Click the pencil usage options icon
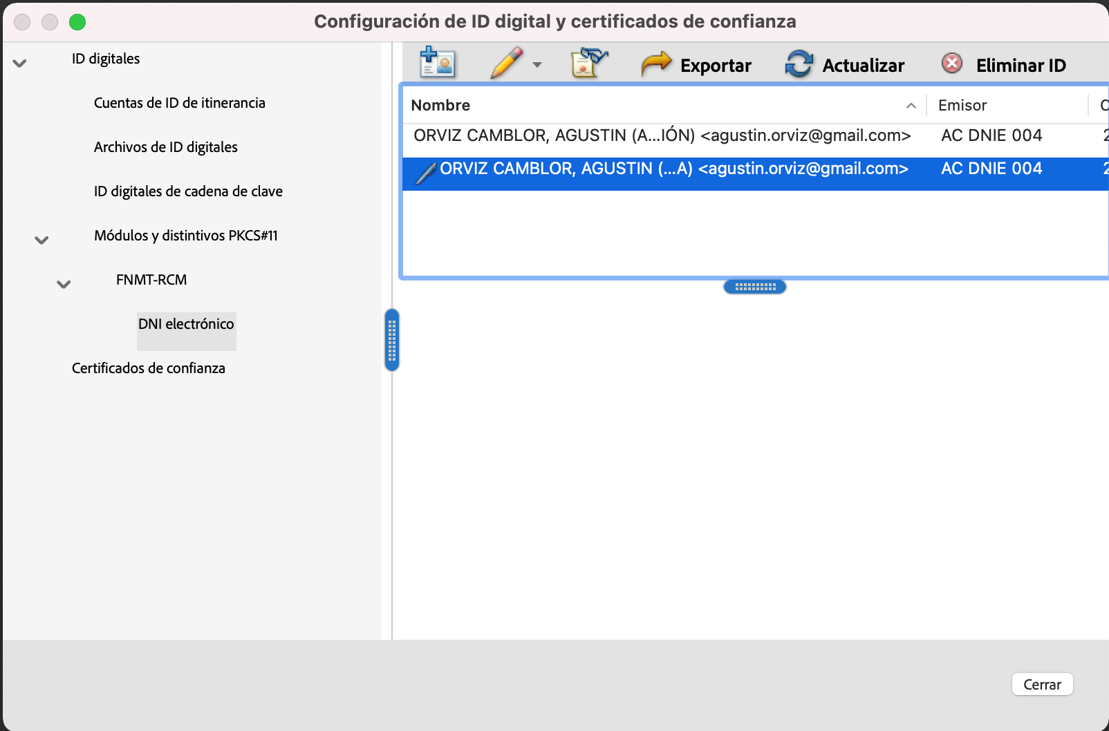Image resolution: width=1109 pixels, height=731 pixels. point(507,63)
